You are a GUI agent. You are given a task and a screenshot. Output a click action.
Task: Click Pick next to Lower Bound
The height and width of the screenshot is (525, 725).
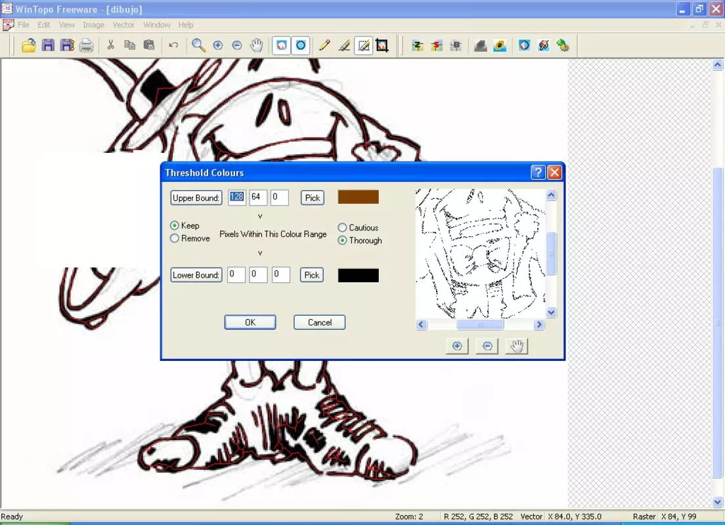click(x=312, y=275)
